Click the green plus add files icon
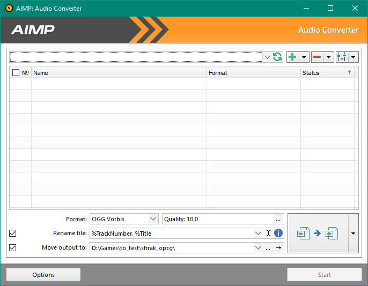Screen dimensions: 368x286 [292, 57]
